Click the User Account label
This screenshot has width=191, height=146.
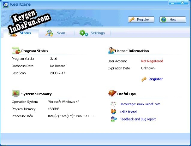point(117,61)
